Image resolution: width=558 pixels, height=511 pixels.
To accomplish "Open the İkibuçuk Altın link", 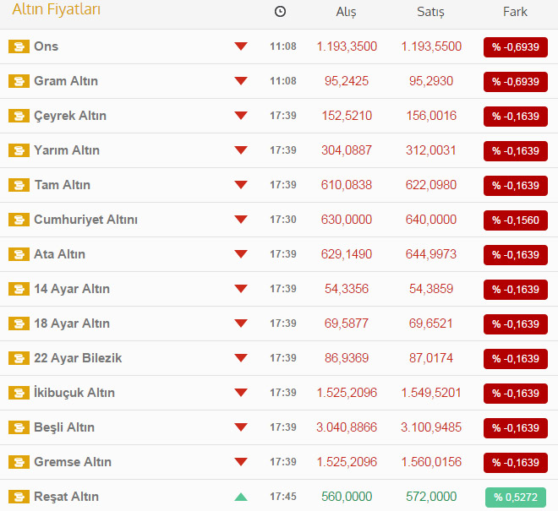I will coord(74,393).
